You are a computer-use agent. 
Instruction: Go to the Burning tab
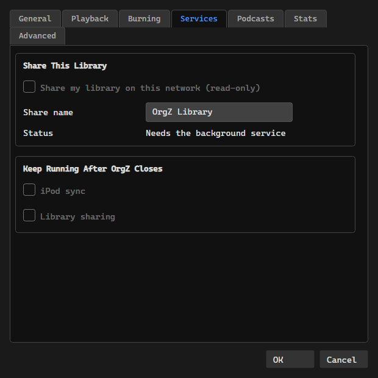144,19
